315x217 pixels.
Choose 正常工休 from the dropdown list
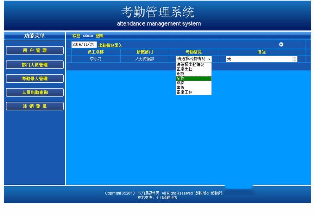[194, 92]
